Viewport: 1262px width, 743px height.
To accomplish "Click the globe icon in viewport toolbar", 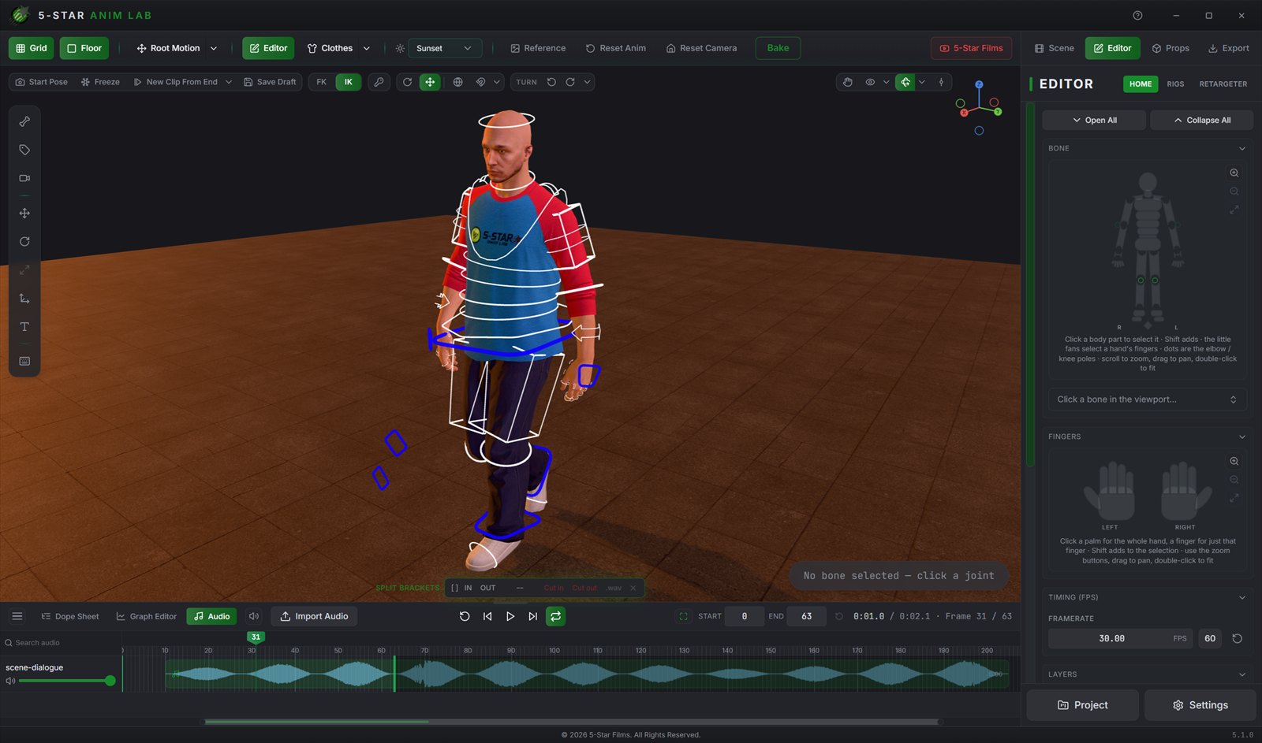I will click(x=457, y=82).
